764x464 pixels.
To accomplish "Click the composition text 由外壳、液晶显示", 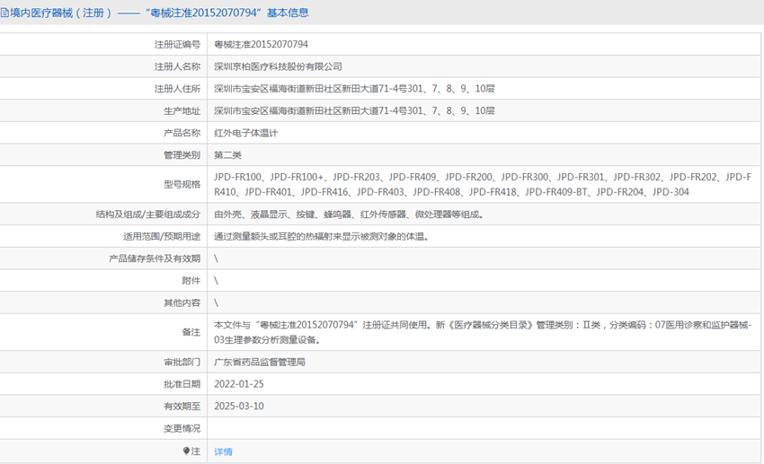I will [349, 214].
